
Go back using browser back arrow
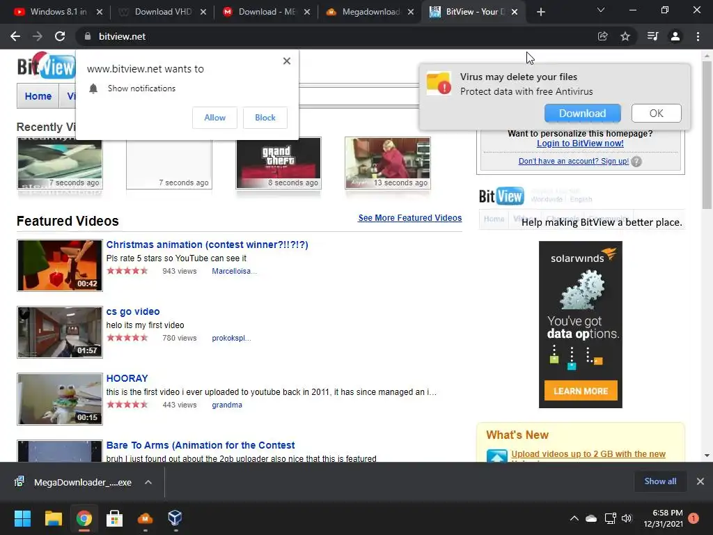(x=15, y=36)
